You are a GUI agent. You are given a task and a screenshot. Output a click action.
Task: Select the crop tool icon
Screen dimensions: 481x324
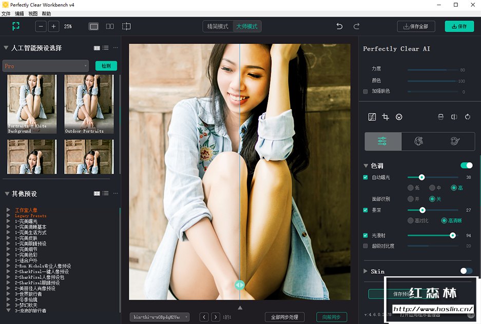[386, 117]
